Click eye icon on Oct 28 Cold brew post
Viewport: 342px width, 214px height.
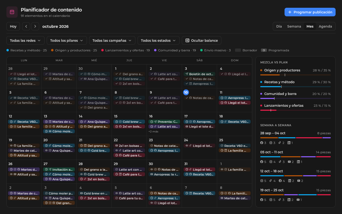click(81, 174)
